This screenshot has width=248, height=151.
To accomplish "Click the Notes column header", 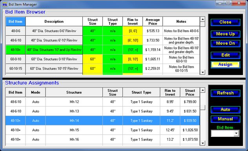I will (x=181, y=22).
